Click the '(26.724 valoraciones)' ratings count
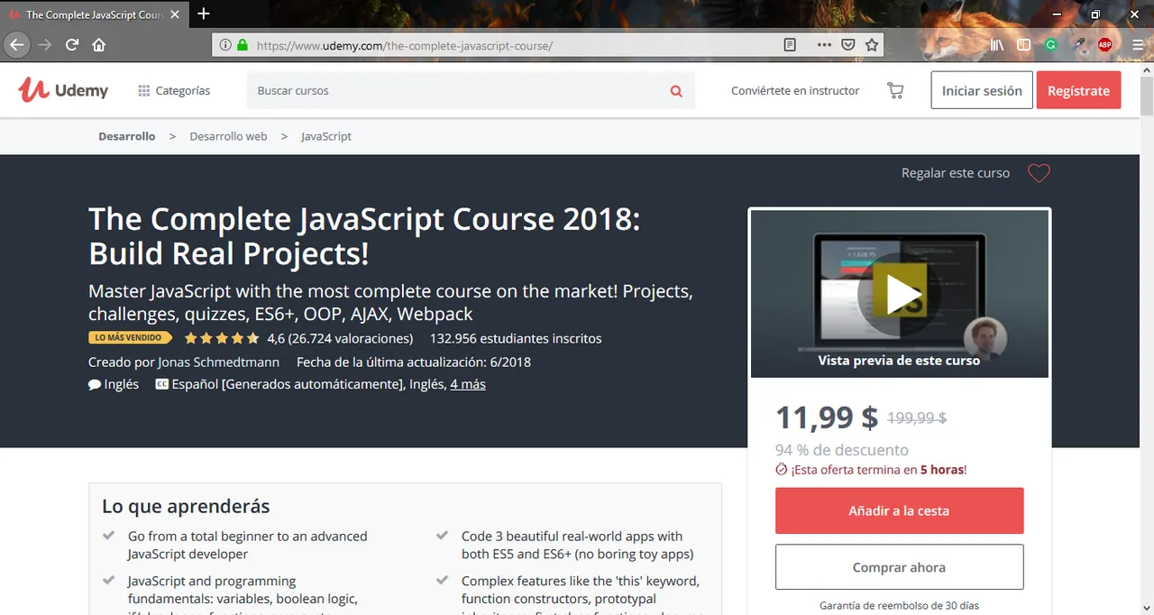 point(351,338)
